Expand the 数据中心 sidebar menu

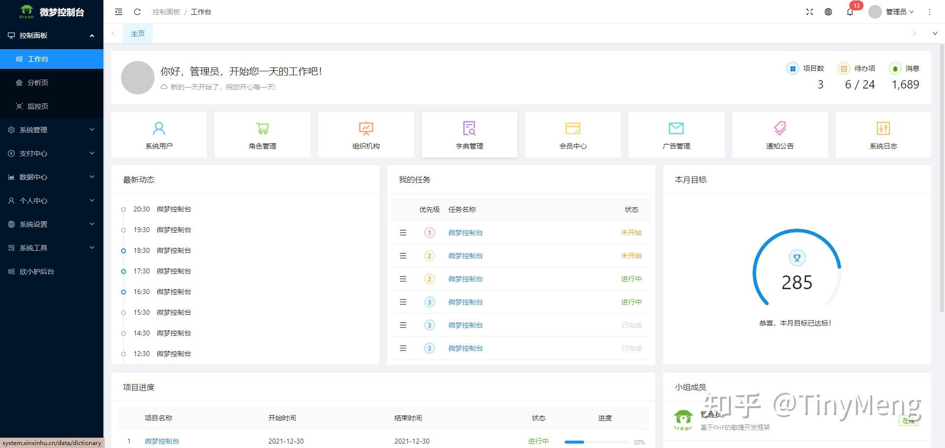(x=52, y=177)
